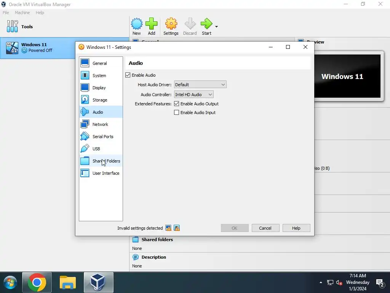Image resolution: width=390 pixels, height=293 pixels.
Task: Click the New machine toolbar icon
Action: 137,24
